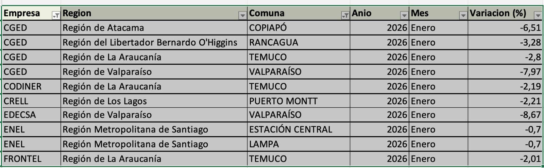The width and height of the screenshot is (544, 168).
Task: Click the Variacion (%) header cell text
Action: coord(498,14)
